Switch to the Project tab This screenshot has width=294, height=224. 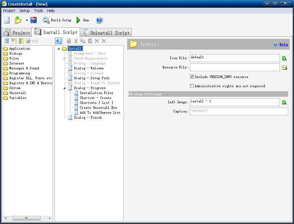(17, 33)
